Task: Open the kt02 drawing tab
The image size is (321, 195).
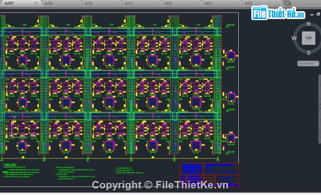Action: [208, 3]
